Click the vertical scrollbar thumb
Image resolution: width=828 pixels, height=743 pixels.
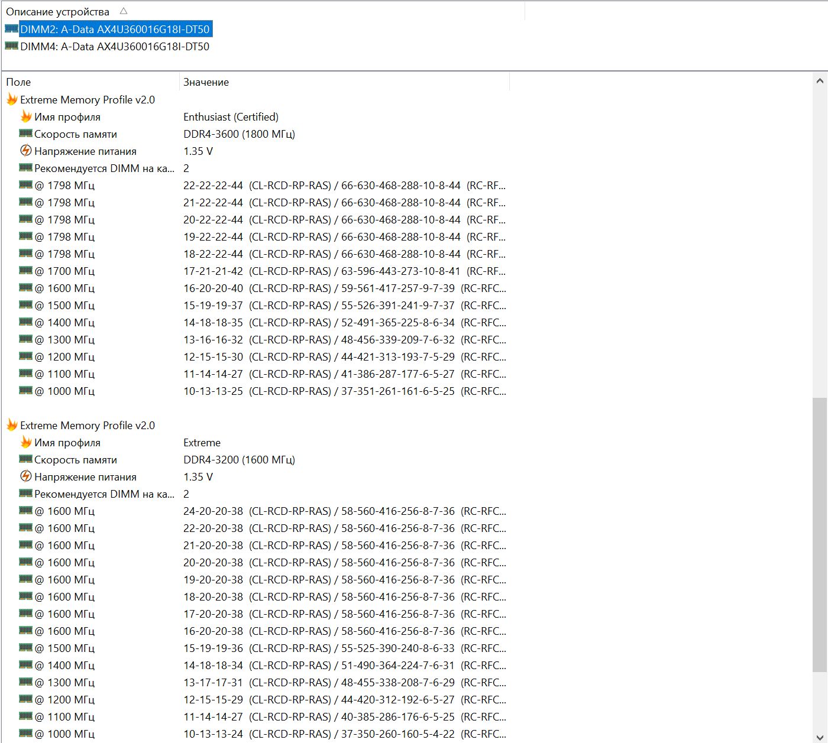point(820,535)
